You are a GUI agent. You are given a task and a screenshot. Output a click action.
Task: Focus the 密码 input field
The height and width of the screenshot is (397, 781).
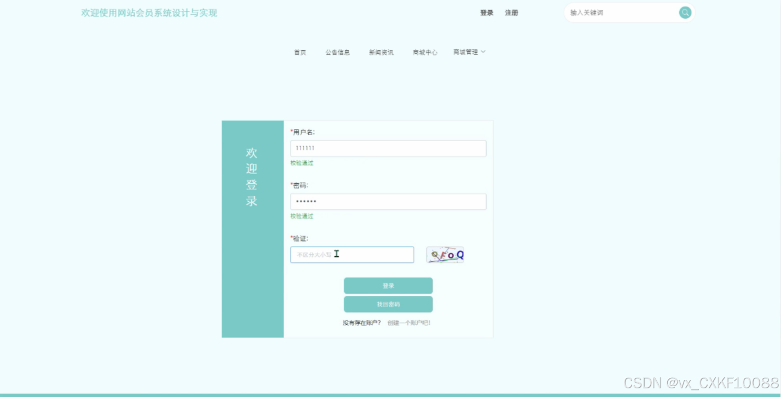[388, 202]
